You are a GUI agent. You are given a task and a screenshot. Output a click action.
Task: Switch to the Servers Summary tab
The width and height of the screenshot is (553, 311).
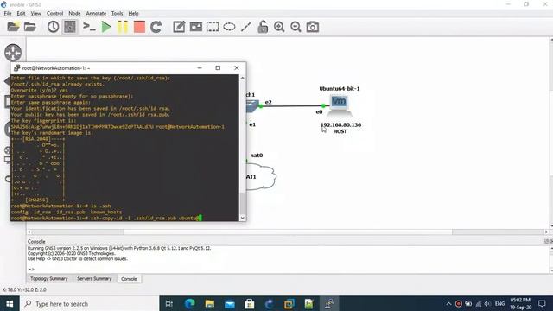point(94,278)
